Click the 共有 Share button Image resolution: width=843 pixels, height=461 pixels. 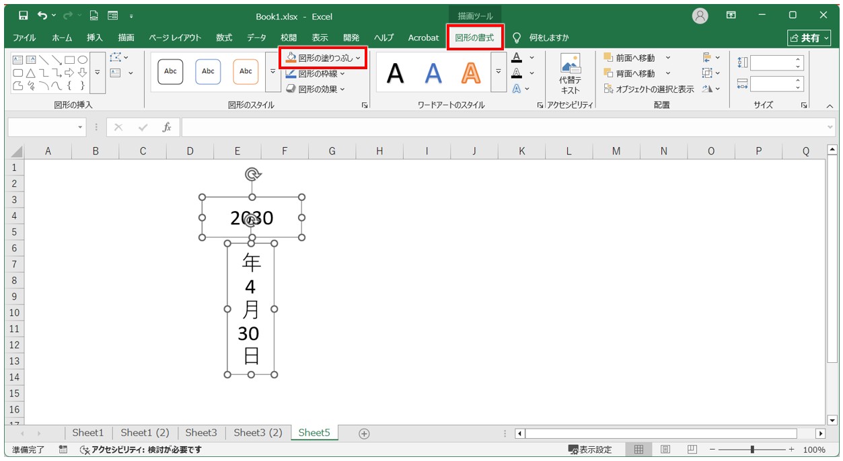[809, 38]
